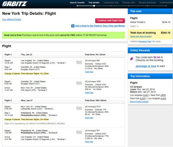This screenshot has width=173, height=147.
Task: Expand More Flight Details
Action: [x=139, y=101]
